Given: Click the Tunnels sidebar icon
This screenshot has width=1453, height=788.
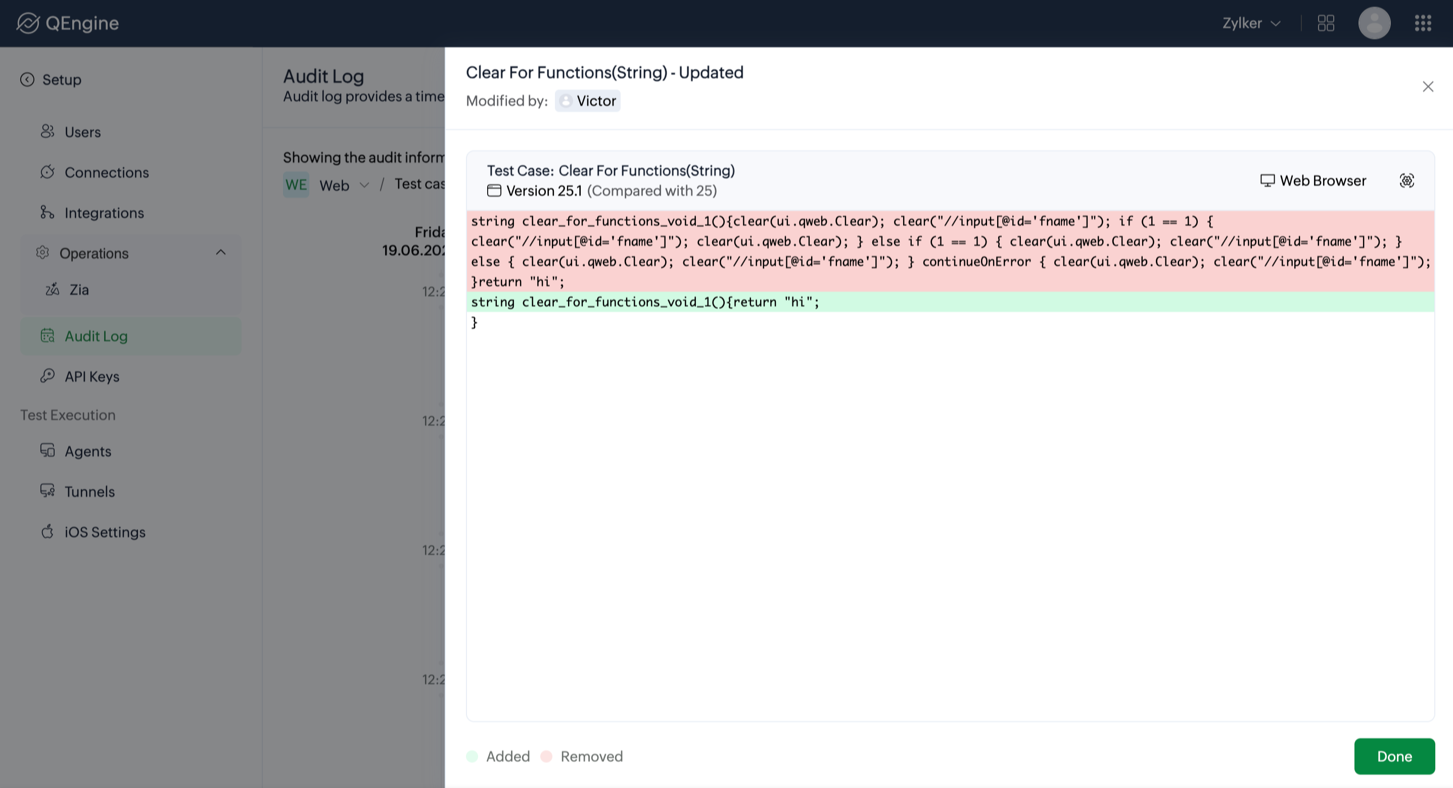Looking at the screenshot, I should tap(48, 491).
